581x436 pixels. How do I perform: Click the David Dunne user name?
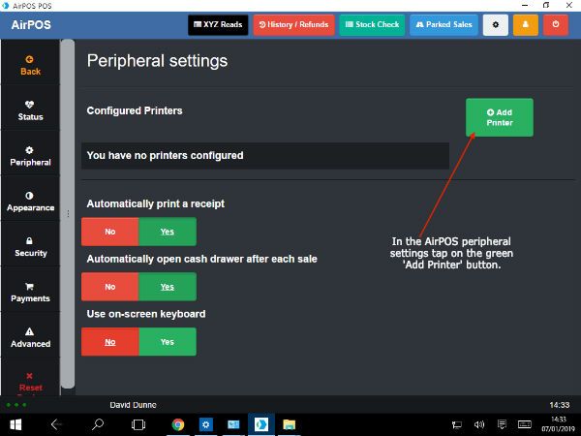pos(133,405)
